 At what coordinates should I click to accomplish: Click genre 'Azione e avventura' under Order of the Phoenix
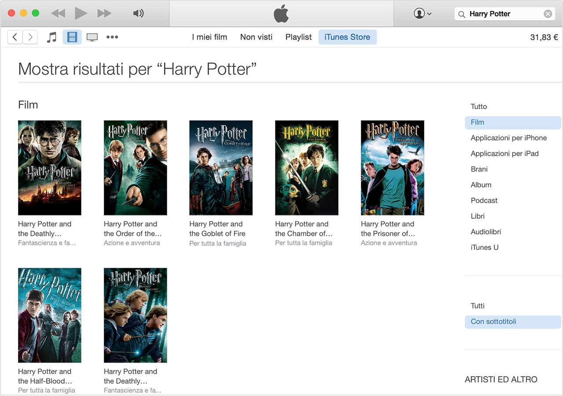[132, 243]
